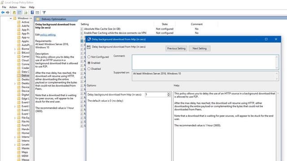The height and width of the screenshot is (161, 287).
Task: Click the Comment box scrollbar
Action: [x=277, y=62]
